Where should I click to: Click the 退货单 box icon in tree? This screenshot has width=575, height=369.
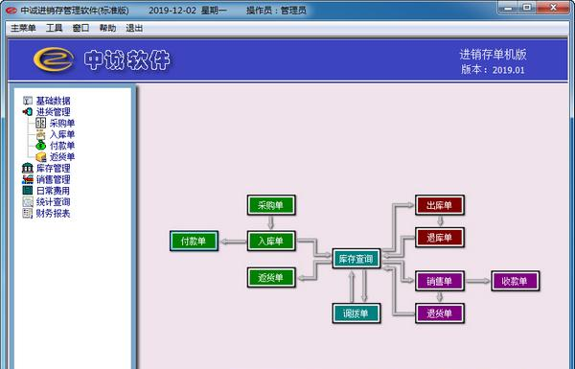[x=40, y=157]
